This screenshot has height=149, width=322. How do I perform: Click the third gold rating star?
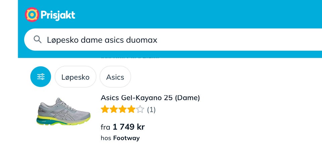click(122, 109)
